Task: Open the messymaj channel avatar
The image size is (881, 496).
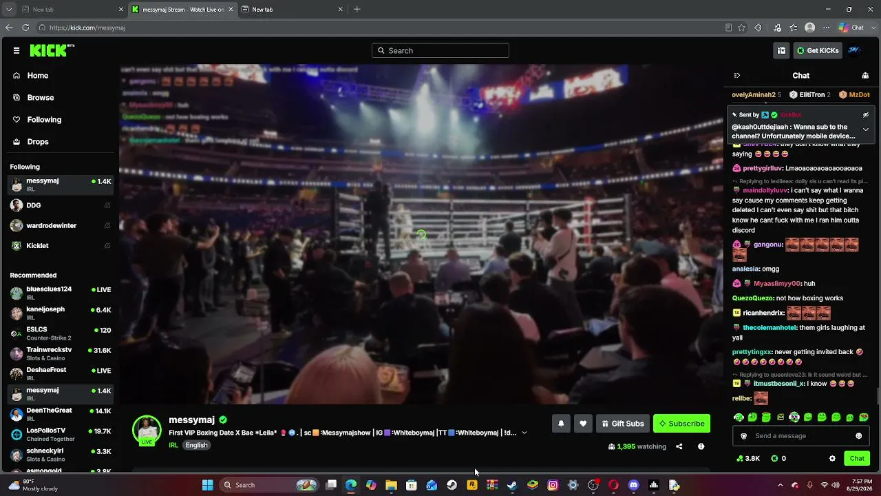Action: click(147, 430)
